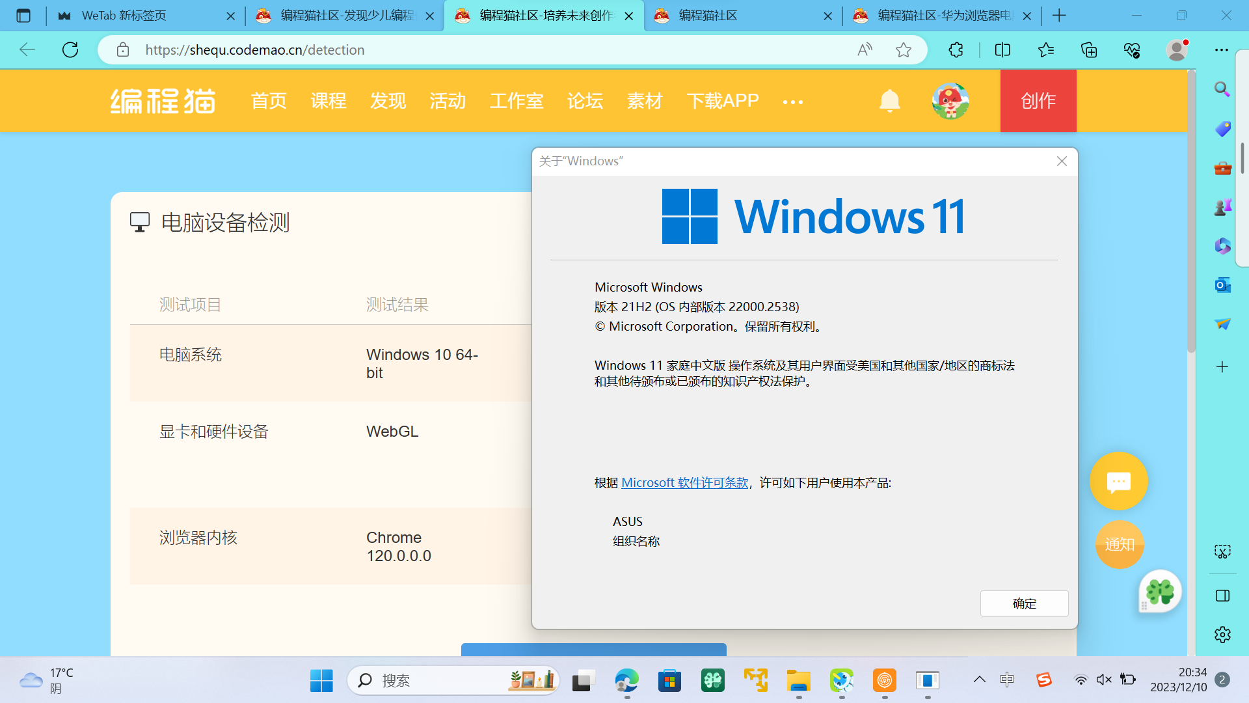Open the tab actions menu icon

click(x=23, y=16)
